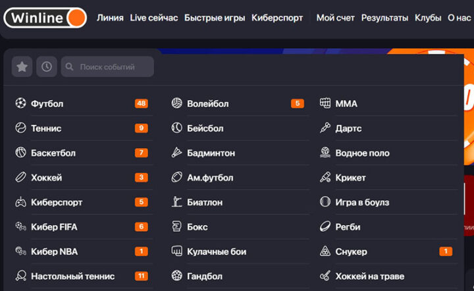
Task: Open the clock upcoming events icon
Action: 47,66
